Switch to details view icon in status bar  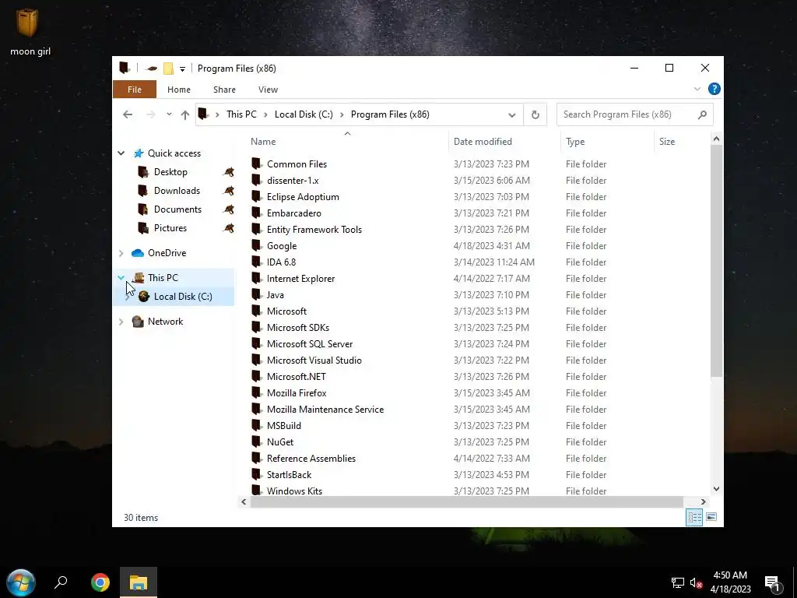click(x=694, y=518)
